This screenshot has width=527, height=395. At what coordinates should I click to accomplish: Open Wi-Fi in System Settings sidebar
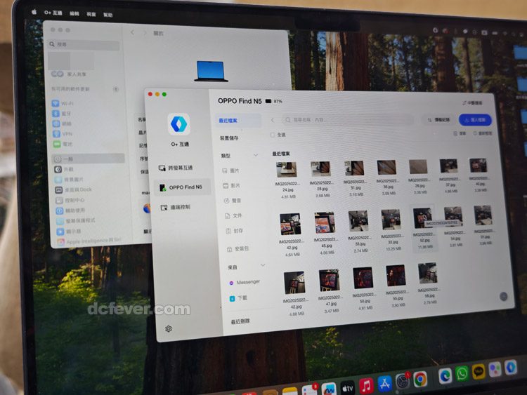point(63,103)
